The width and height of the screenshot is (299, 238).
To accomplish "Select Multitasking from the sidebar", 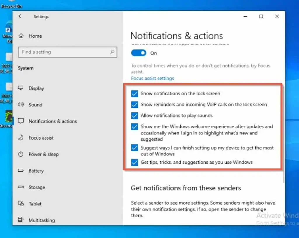I will click(41, 220).
